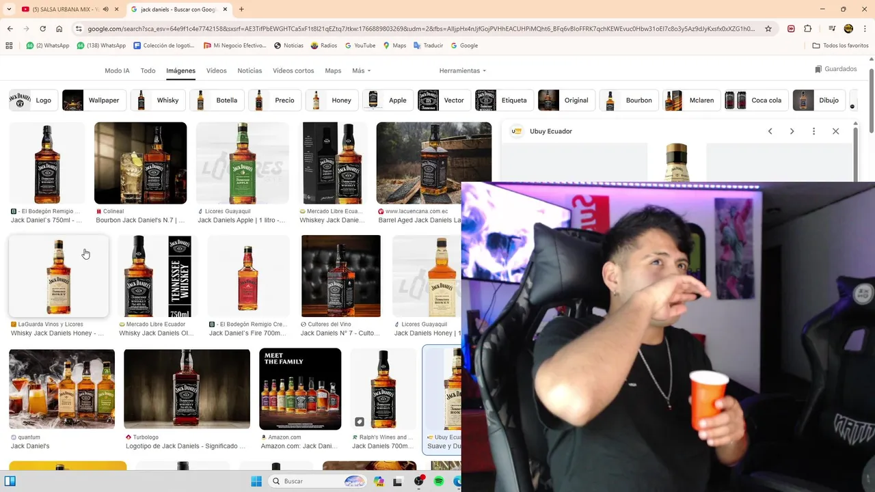Viewport: 875px width, 492px height.
Task: Open the browser home page
Action: (59, 29)
